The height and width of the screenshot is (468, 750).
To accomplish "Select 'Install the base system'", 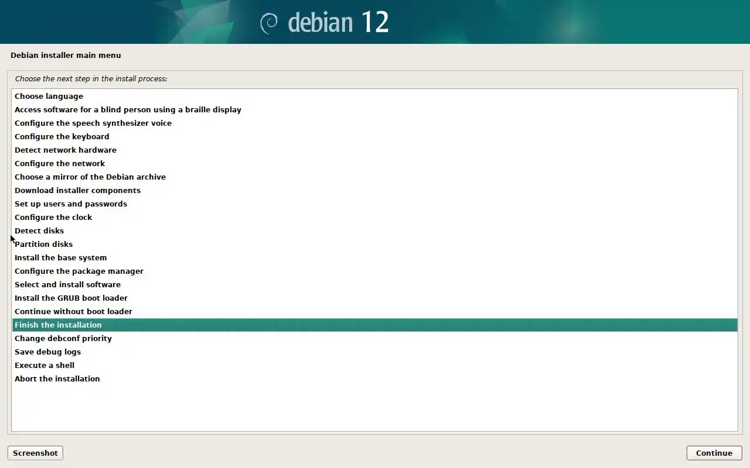I will coord(375,257).
